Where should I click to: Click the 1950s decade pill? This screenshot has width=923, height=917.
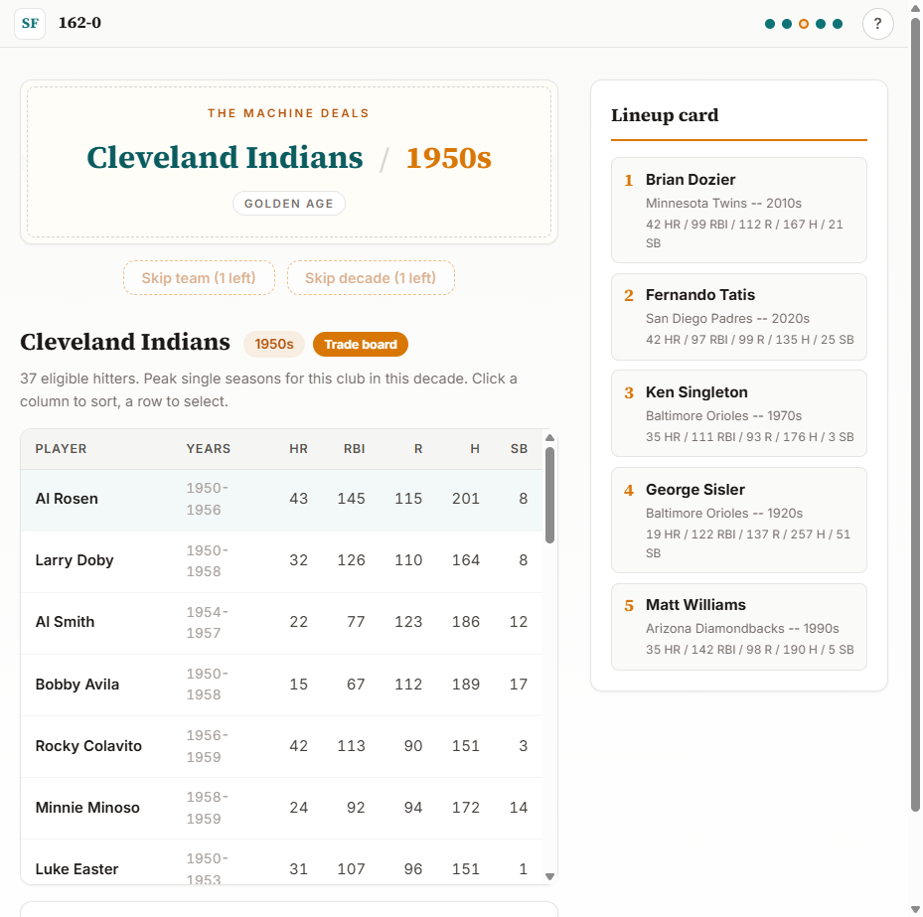[x=274, y=345]
